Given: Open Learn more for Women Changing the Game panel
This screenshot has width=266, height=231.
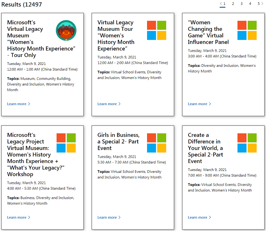Looking at the screenshot, I should tap(199, 104).
